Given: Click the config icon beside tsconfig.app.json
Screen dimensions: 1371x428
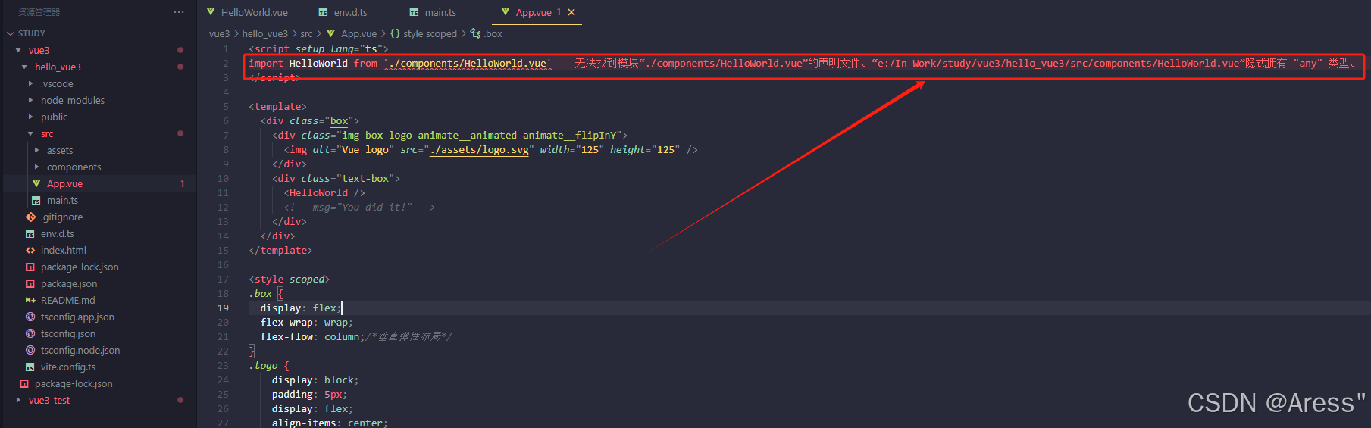Looking at the screenshot, I should coord(30,317).
